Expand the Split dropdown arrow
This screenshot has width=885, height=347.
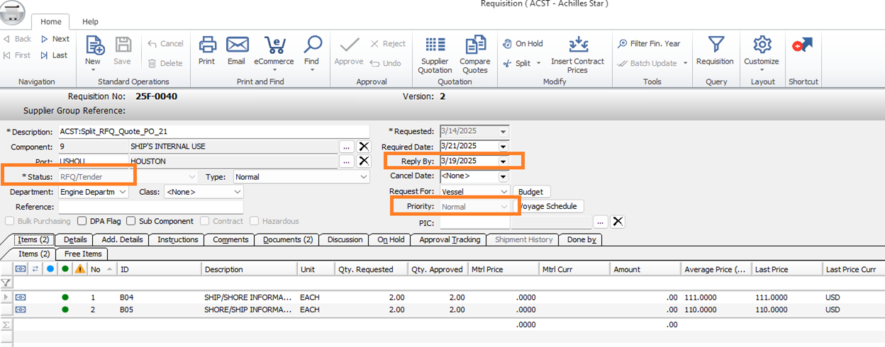[539, 64]
